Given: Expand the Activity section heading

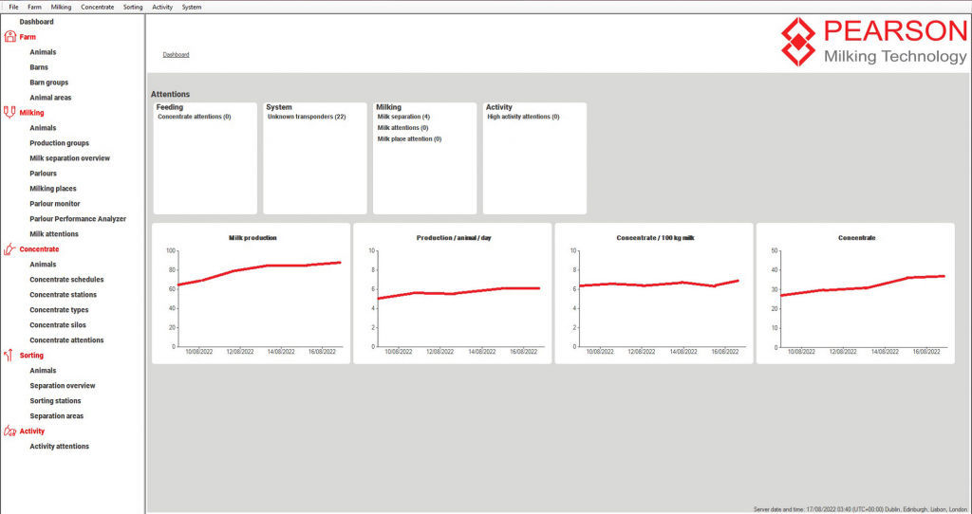Looking at the screenshot, I should [32, 431].
